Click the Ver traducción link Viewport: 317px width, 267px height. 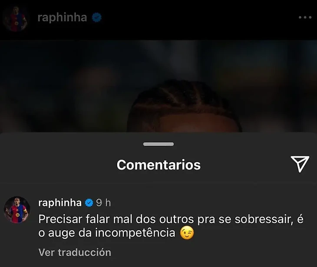pyautogui.click(x=75, y=252)
